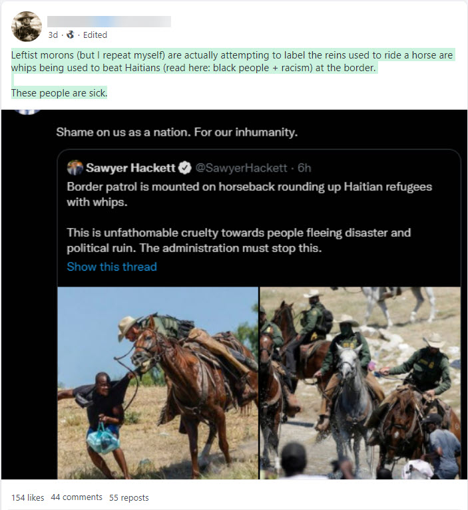Open left photo of horseman grabbing man
Screen dimensions: 468x510
158,382
